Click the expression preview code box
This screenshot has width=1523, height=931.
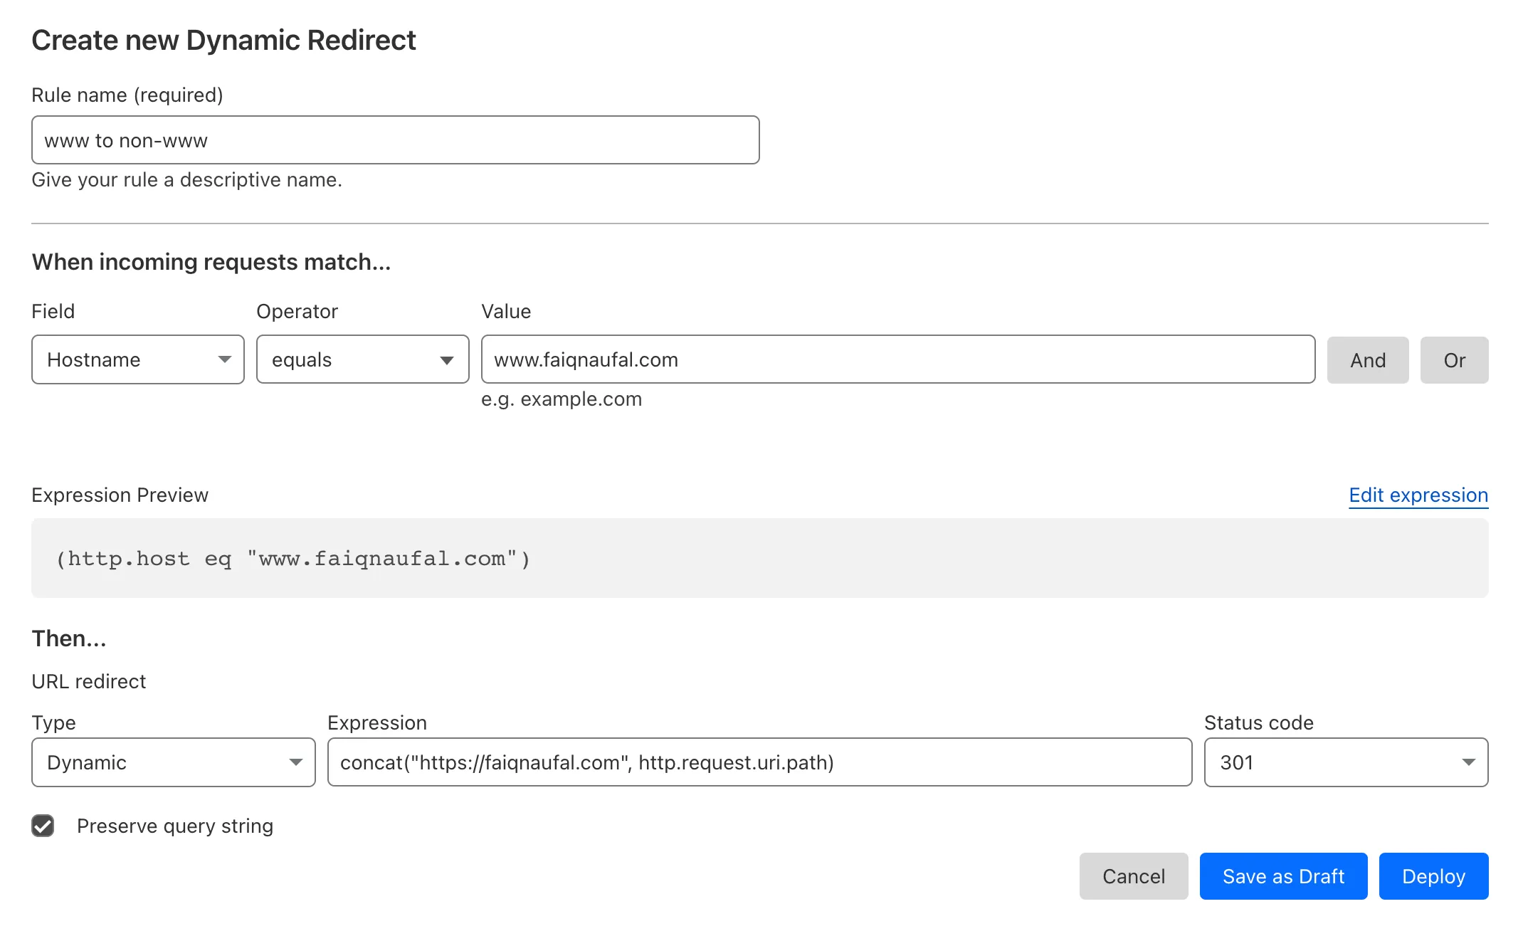point(760,558)
